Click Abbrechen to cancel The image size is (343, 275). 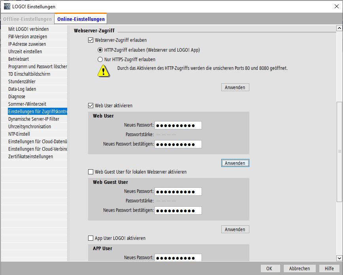[299, 269]
